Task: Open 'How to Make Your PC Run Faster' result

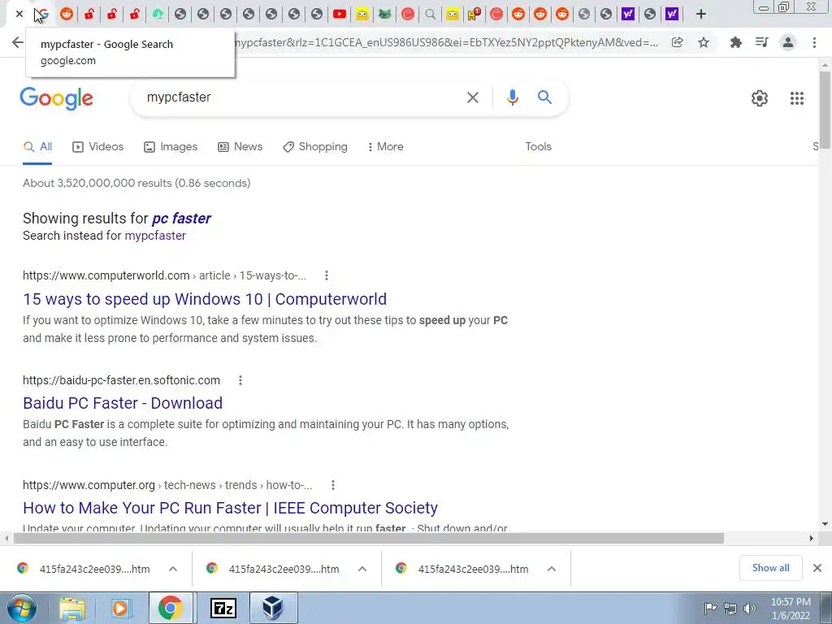Action: [230, 508]
